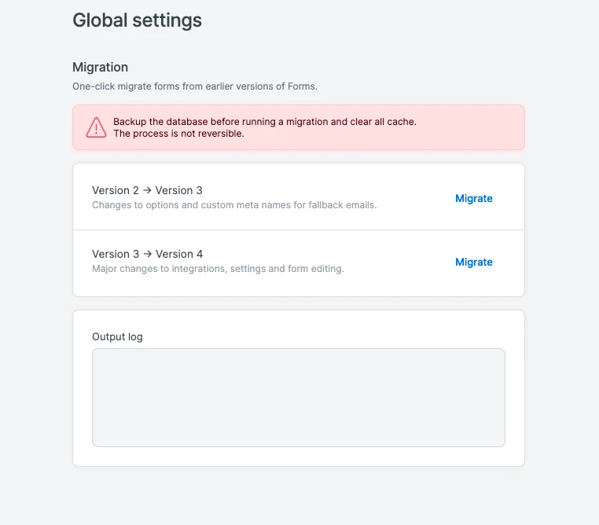Select the Global settings page heading
The width and height of the screenshot is (599, 525).
[137, 20]
